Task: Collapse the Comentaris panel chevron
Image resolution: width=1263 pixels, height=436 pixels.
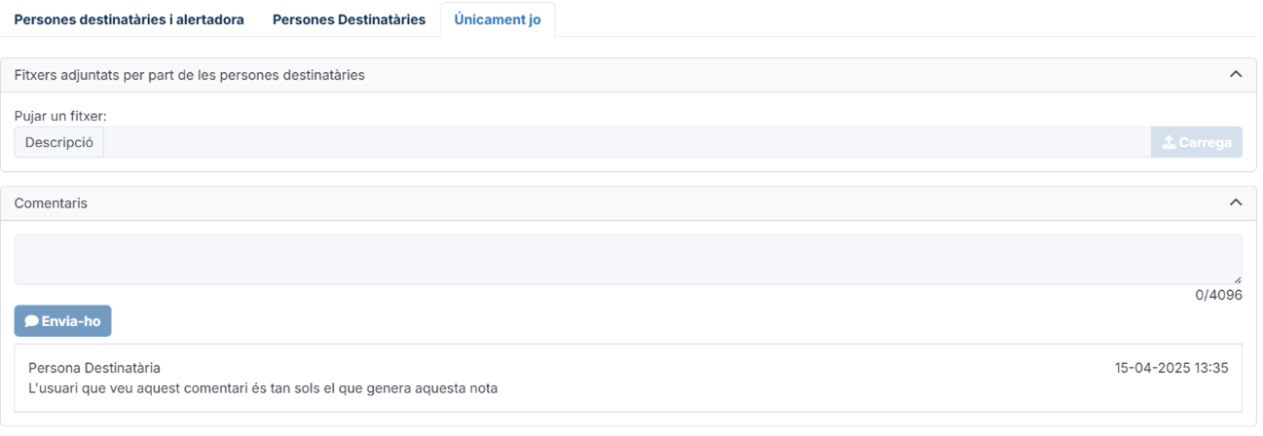Action: click(1236, 202)
